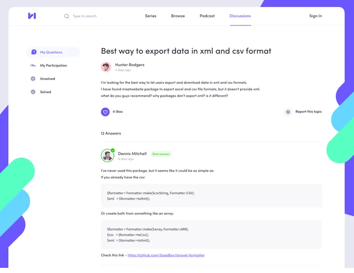Click the Sign In link
The height and width of the screenshot is (273, 354).
point(315,16)
